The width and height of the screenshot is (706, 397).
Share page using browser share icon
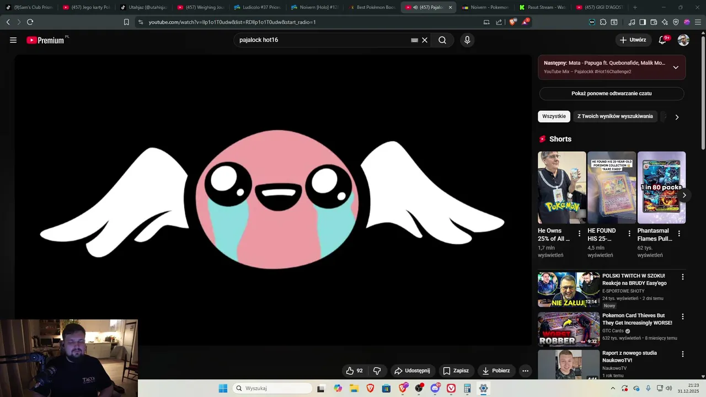[499, 22]
